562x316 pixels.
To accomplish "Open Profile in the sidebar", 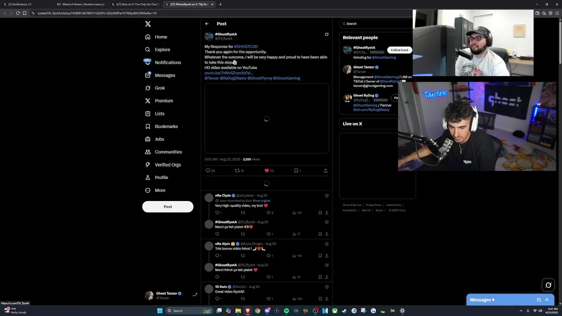I will [x=156, y=177].
